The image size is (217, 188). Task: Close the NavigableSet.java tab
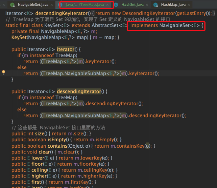click(x=52, y=5)
